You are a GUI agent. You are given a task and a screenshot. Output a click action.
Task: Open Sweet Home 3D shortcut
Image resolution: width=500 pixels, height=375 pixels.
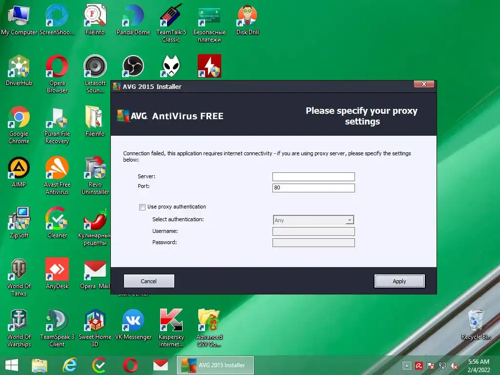(95, 328)
